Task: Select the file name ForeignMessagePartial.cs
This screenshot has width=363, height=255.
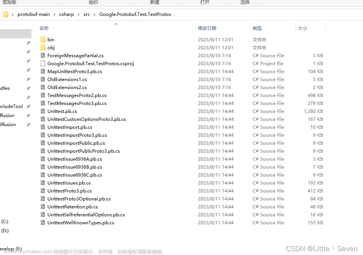Action: [x=75, y=55]
